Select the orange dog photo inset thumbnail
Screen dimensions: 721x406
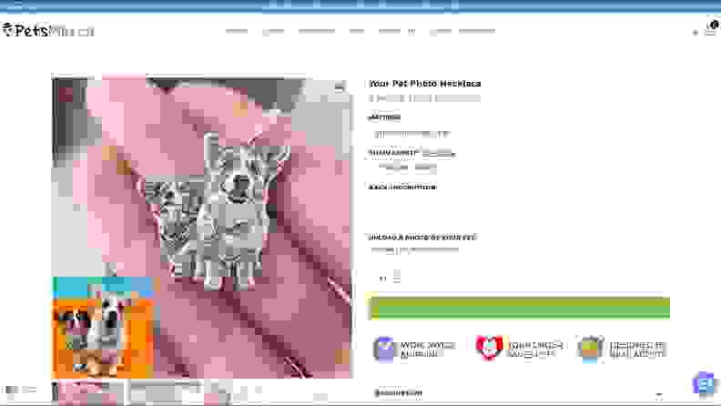point(103,328)
